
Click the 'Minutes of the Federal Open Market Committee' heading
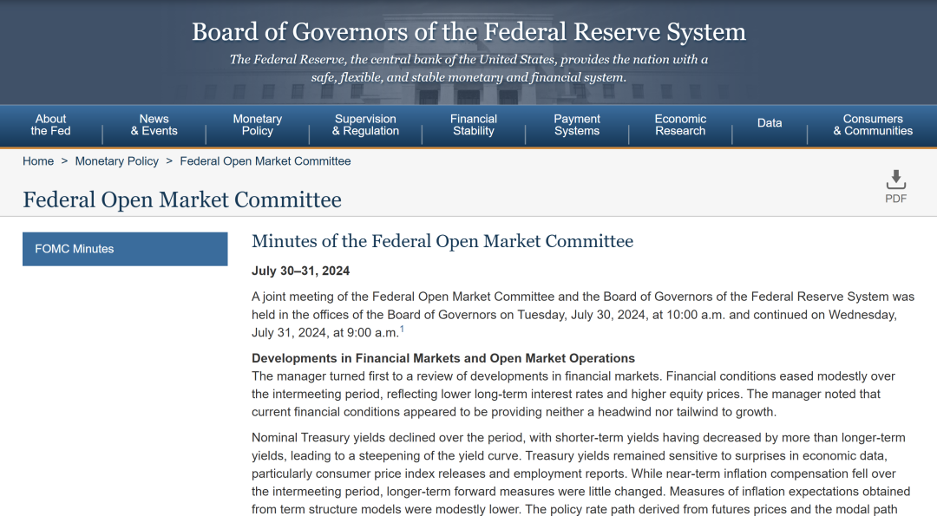point(442,241)
